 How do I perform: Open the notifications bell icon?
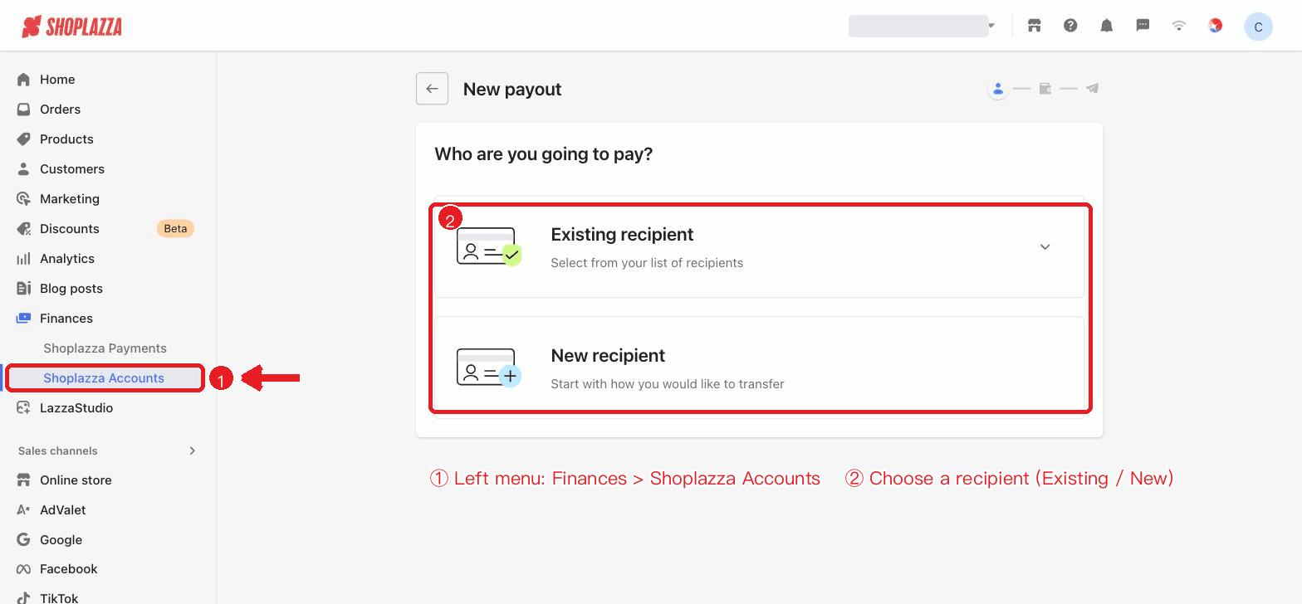coord(1106,26)
